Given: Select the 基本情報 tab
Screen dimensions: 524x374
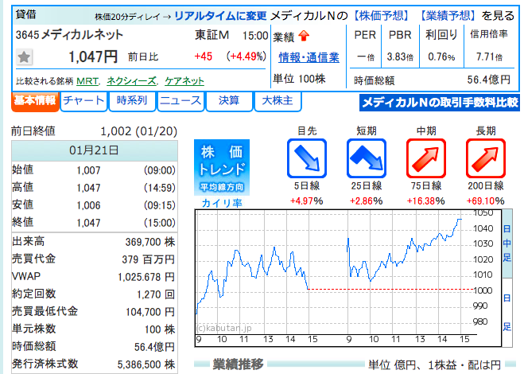Looking at the screenshot, I should click(35, 101).
